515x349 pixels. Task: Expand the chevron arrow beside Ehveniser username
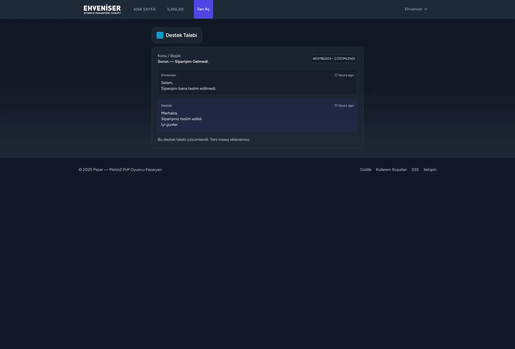click(x=426, y=9)
